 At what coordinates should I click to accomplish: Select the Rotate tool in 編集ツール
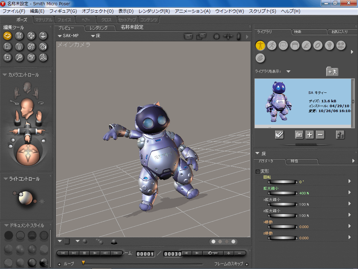click(8, 36)
